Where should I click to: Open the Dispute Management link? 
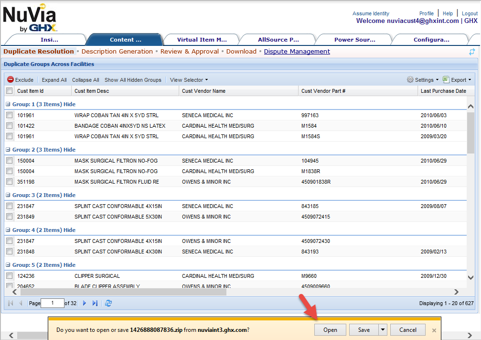tap(297, 52)
